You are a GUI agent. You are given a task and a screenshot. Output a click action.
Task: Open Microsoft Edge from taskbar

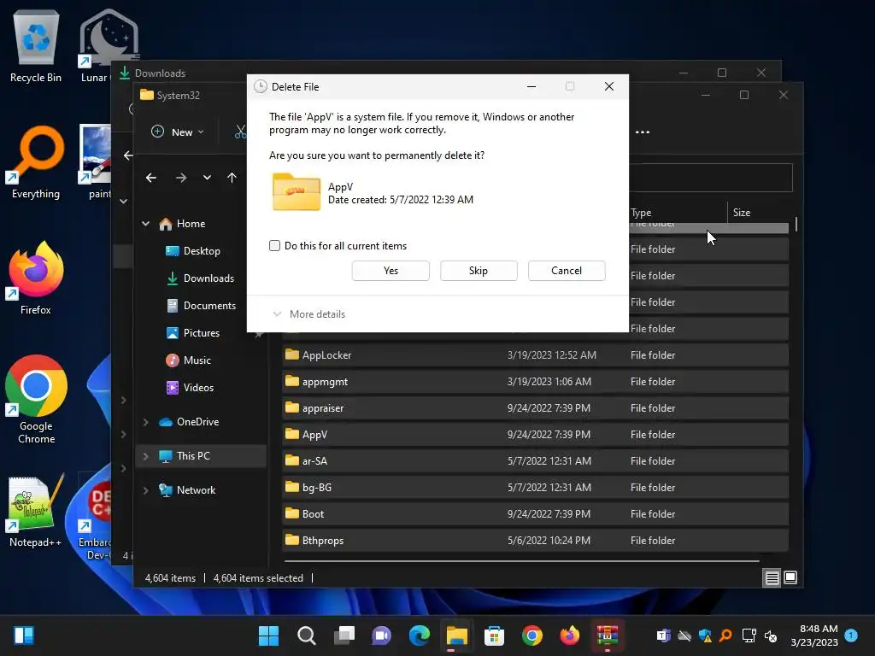[419, 635]
